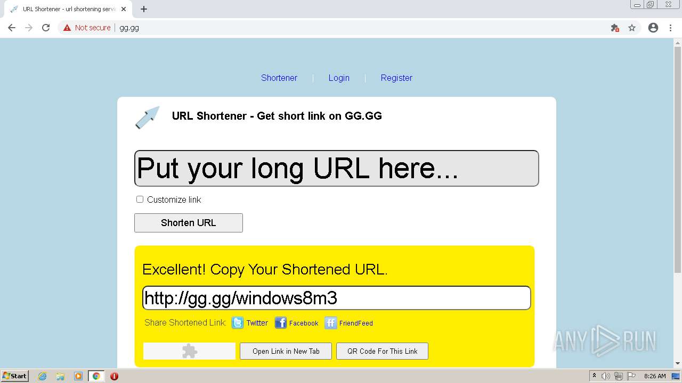Share via the FriendFeed icon
This screenshot has height=383, width=682.
click(x=331, y=323)
